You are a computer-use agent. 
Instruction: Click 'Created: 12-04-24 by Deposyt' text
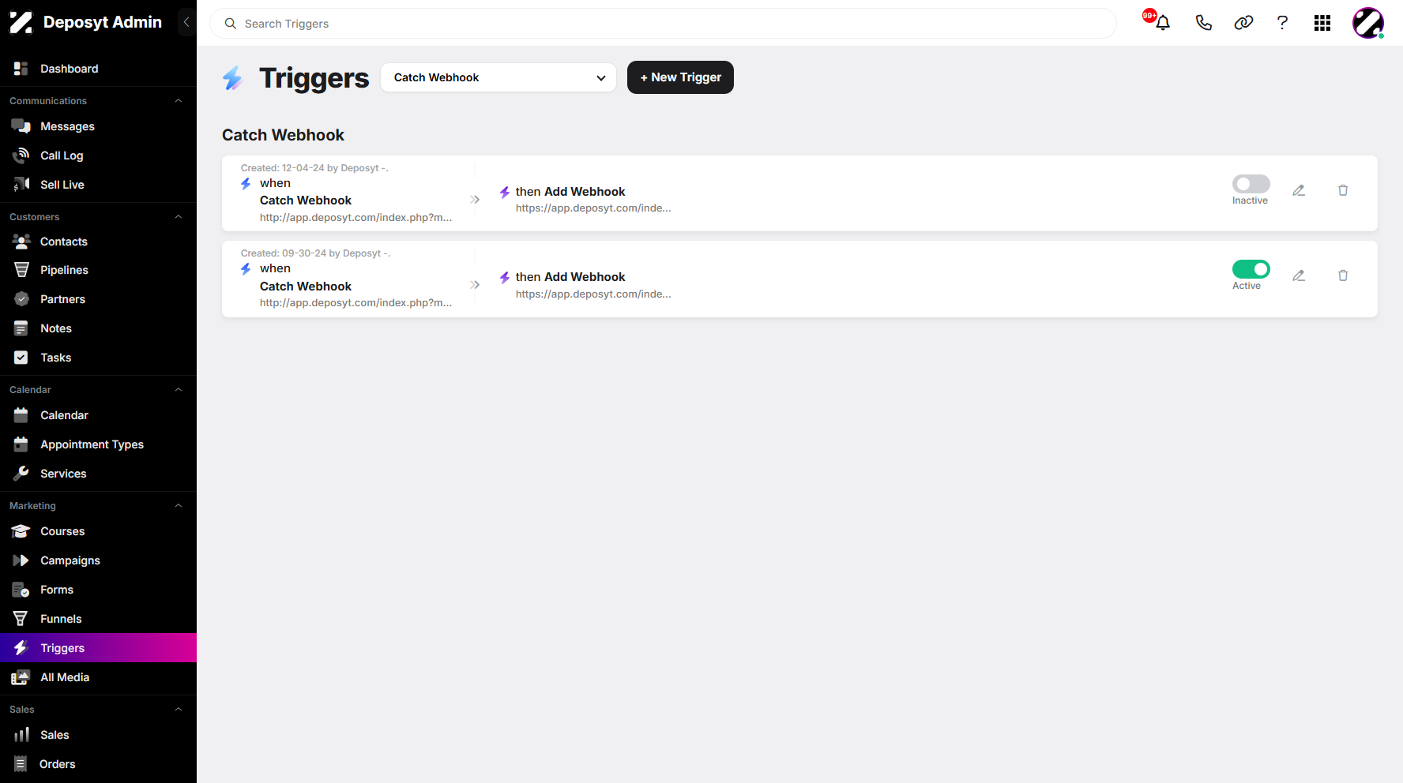[314, 168]
